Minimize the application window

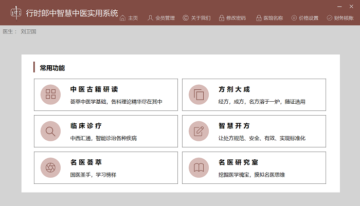tap(339, 6)
